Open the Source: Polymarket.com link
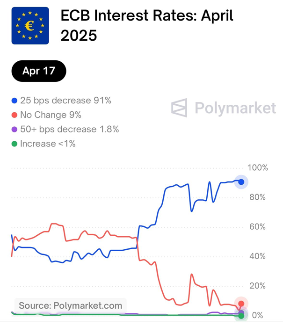The image size is (283, 326). click(x=70, y=306)
